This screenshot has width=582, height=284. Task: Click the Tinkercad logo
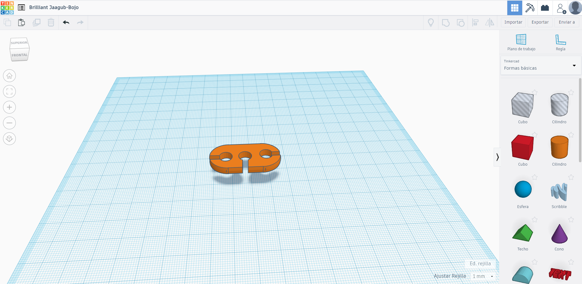[7, 8]
